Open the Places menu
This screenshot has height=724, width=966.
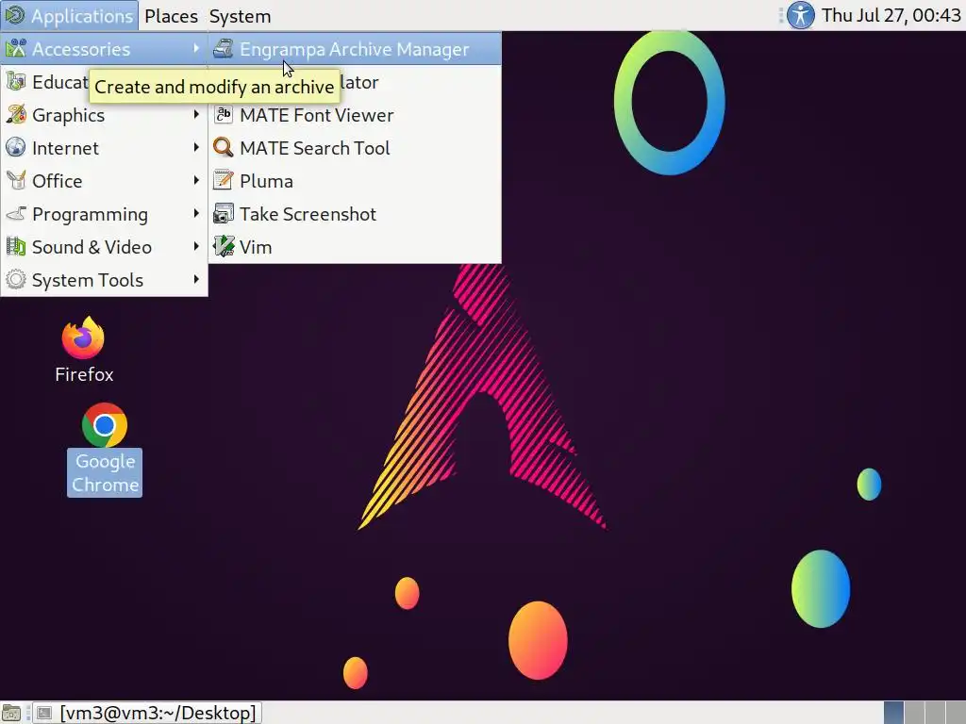[171, 16]
